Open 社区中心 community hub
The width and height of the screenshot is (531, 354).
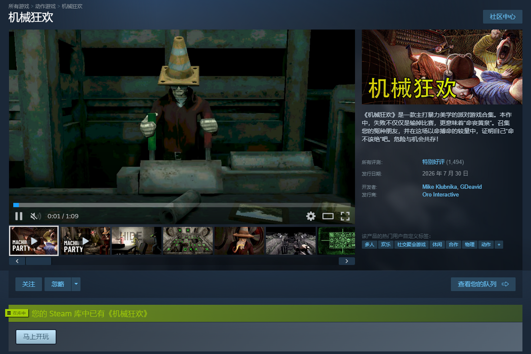[x=502, y=17]
